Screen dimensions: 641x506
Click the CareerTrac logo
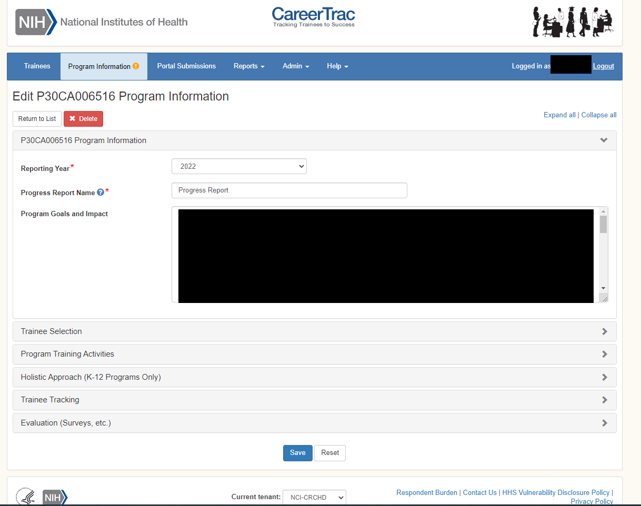(314, 17)
